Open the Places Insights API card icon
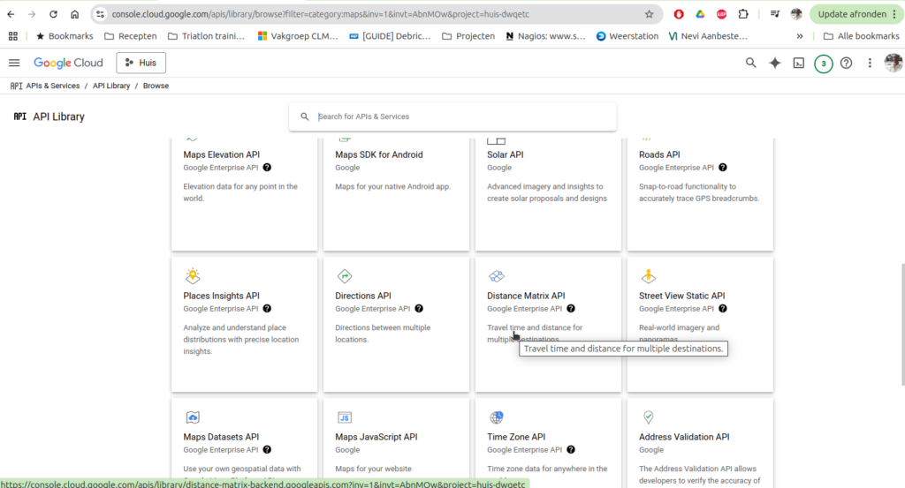905x488 pixels. (193, 275)
